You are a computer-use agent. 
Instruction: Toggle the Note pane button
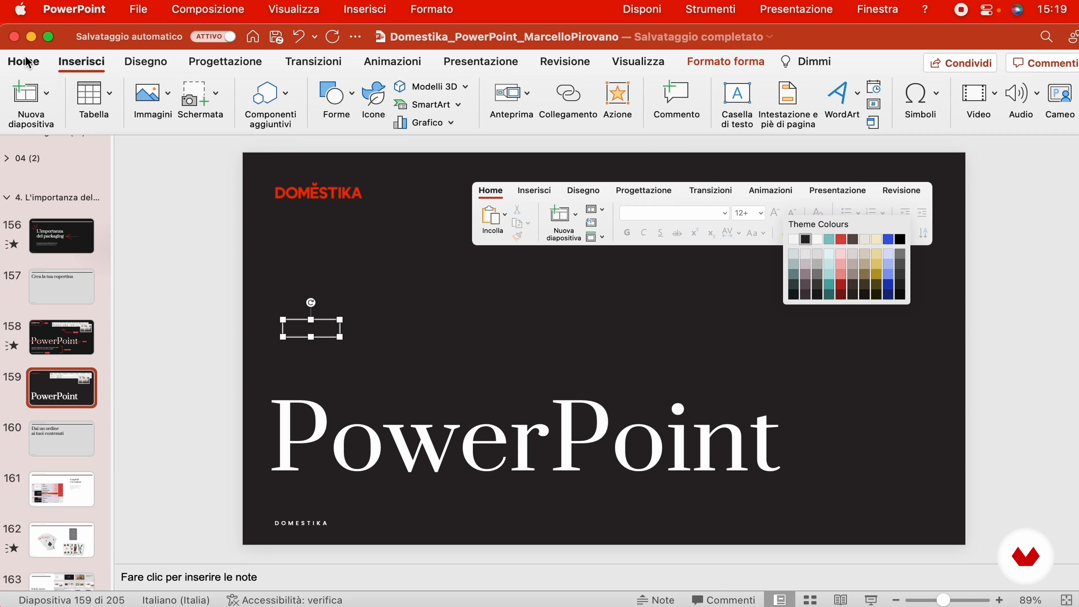[x=656, y=600]
